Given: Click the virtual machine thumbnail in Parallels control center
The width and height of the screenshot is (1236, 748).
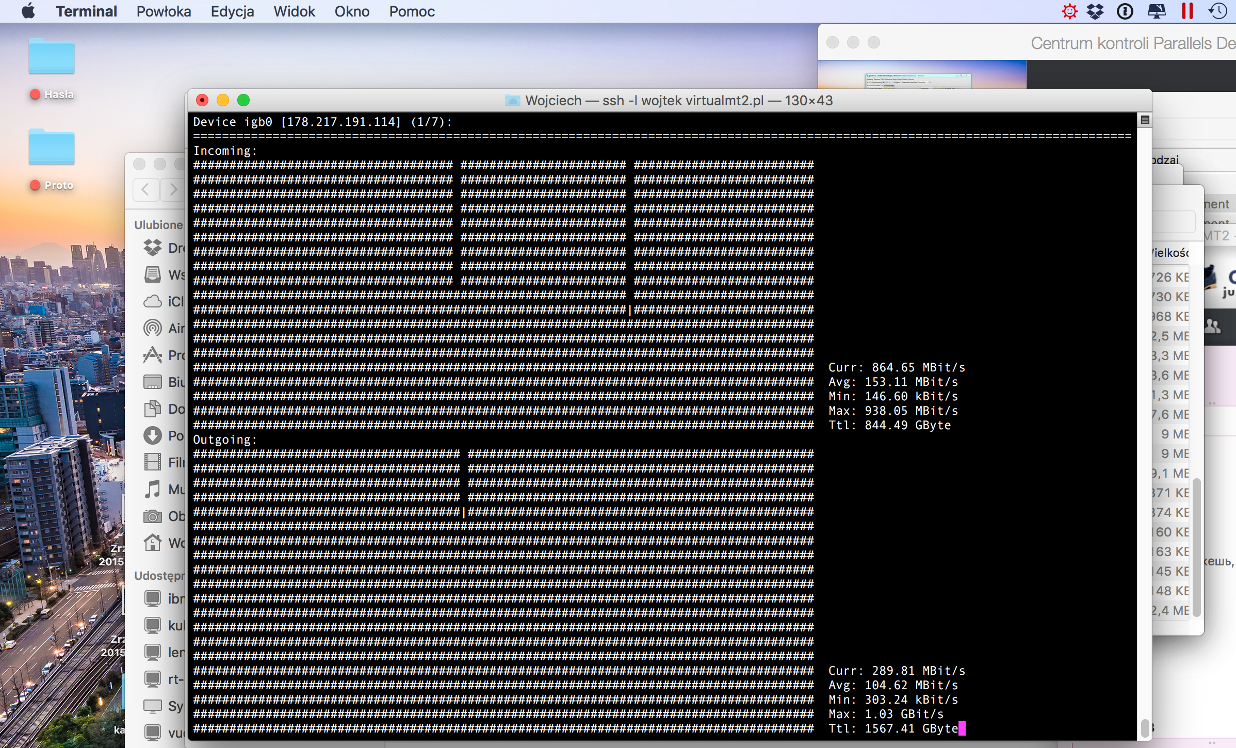Looking at the screenshot, I should (922, 75).
